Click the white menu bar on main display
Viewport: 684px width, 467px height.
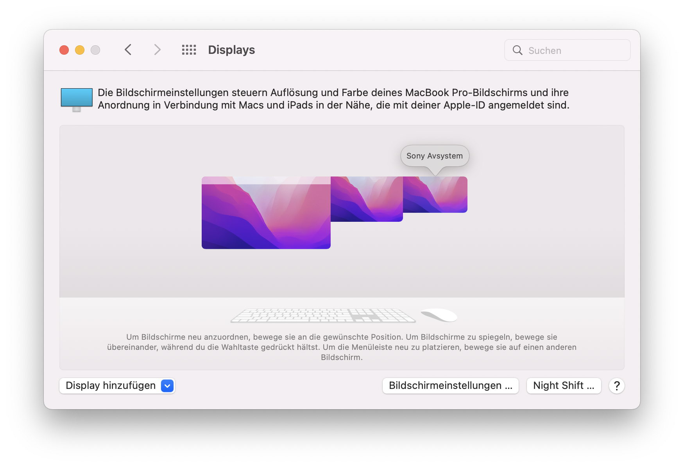pyautogui.click(x=266, y=180)
